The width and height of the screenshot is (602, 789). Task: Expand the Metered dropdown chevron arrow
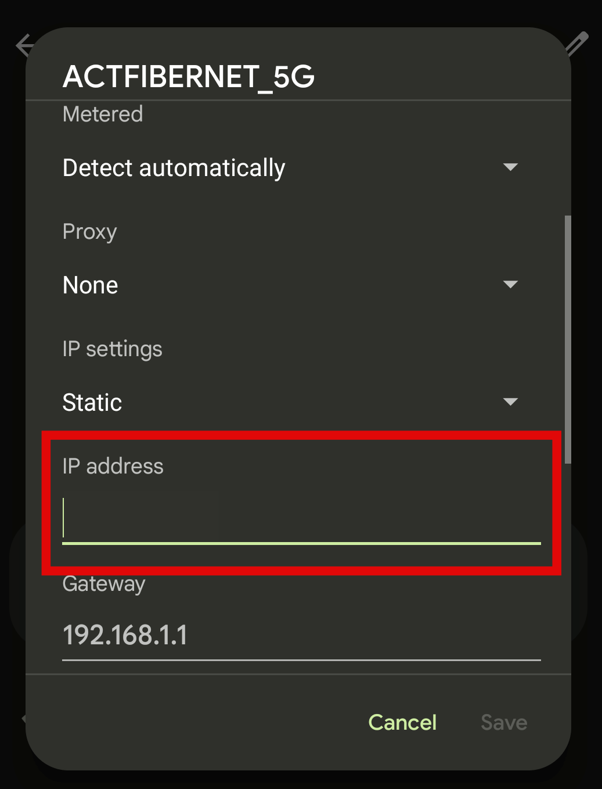pos(510,167)
